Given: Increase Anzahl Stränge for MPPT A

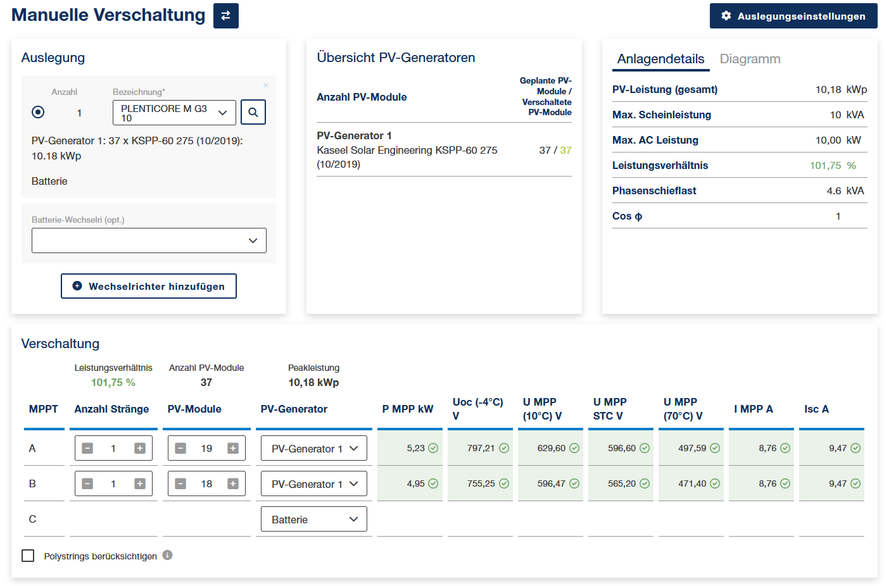Looking at the screenshot, I should pos(140,448).
